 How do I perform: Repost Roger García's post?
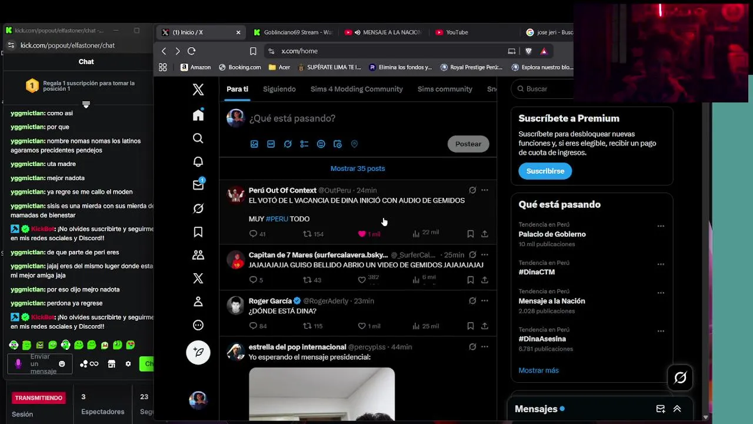tap(307, 326)
